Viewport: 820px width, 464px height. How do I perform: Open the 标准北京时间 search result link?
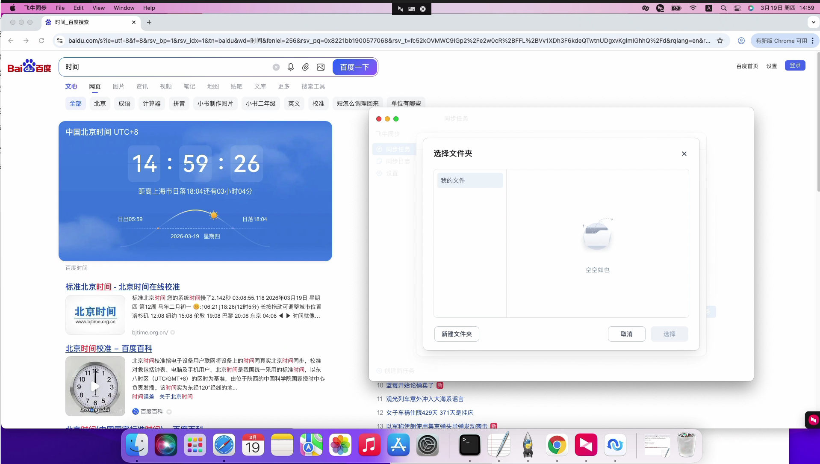122,287
